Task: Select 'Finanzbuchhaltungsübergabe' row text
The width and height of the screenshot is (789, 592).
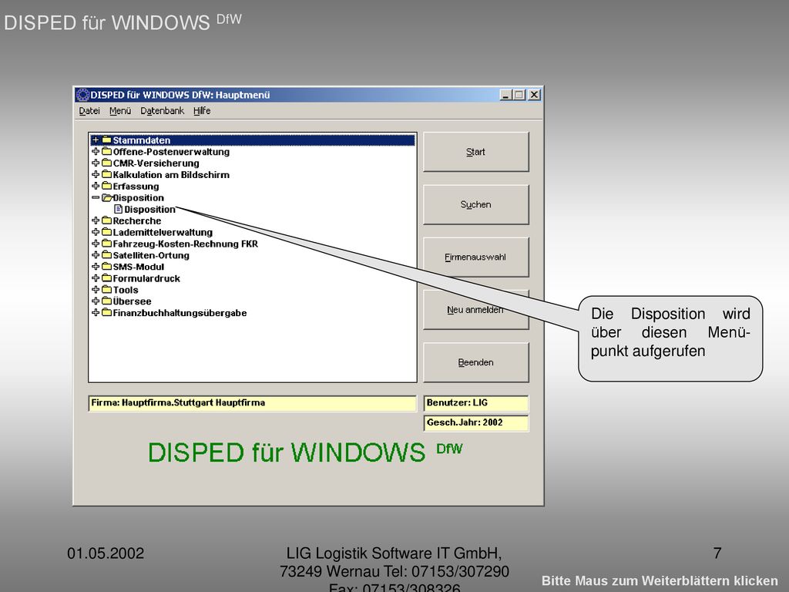Action: coord(180,313)
